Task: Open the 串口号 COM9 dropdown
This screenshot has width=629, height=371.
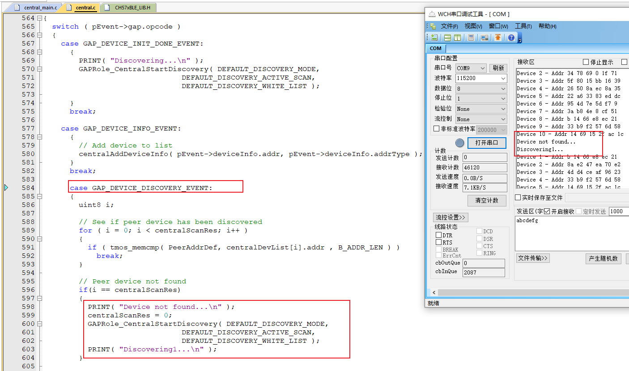Action: 471,68
